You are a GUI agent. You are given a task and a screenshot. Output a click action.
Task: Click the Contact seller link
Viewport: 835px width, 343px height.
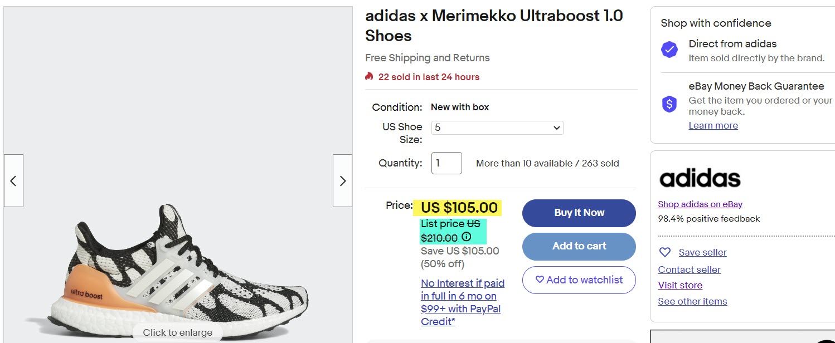[x=689, y=269]
